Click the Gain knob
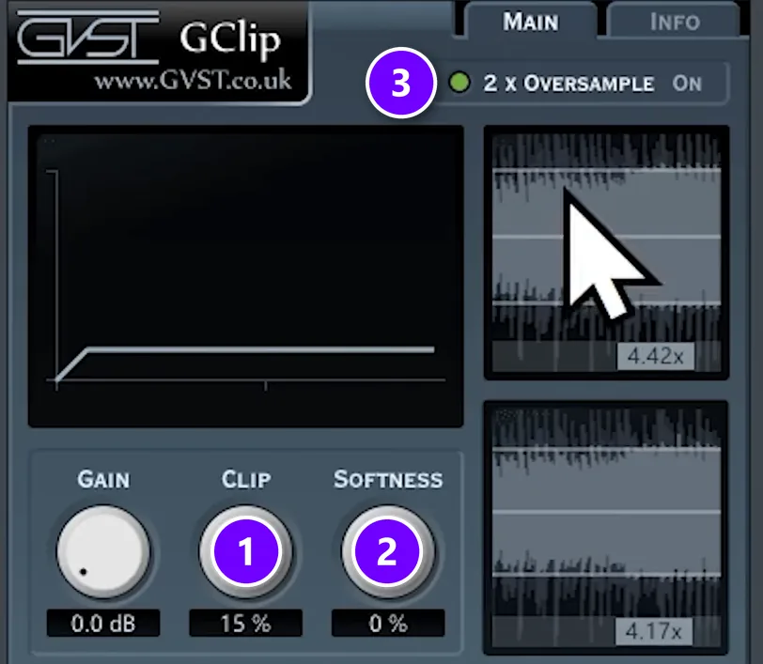 click(x=103, y=551)
